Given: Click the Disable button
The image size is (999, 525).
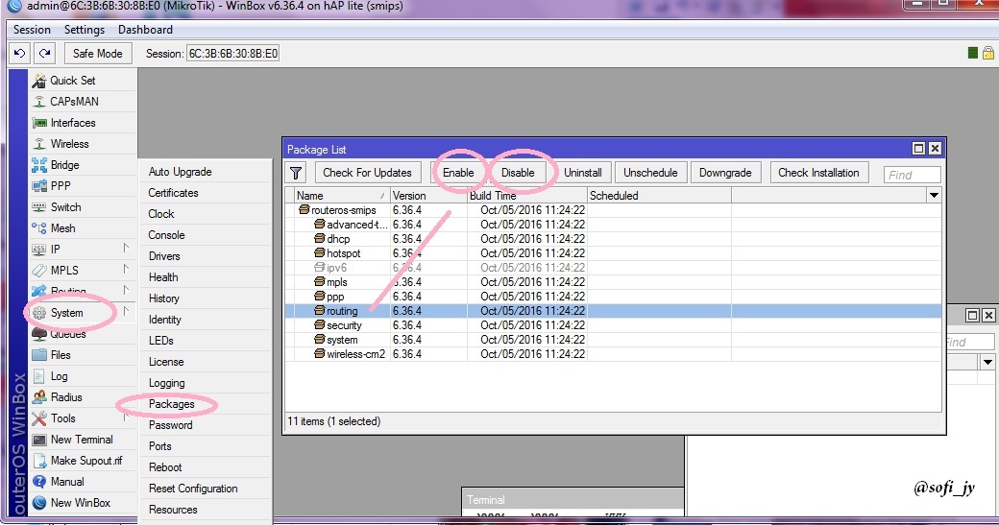Looking at the screenshot, I should click(x=518, y=173).
